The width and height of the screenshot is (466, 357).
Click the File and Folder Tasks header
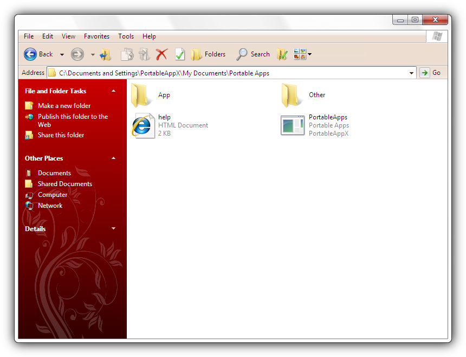click(56, 91)
